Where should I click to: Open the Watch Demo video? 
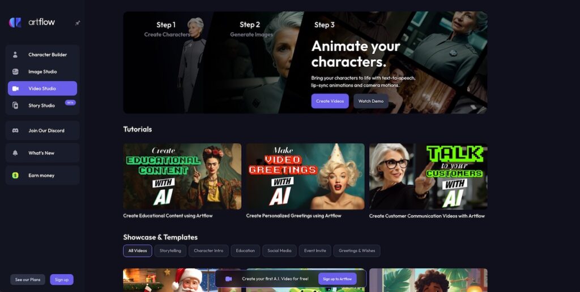371,101
